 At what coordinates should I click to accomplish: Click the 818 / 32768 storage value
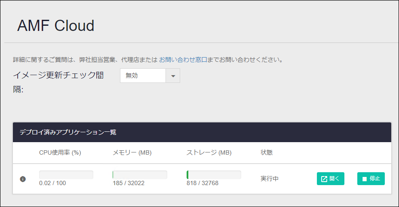203,183
